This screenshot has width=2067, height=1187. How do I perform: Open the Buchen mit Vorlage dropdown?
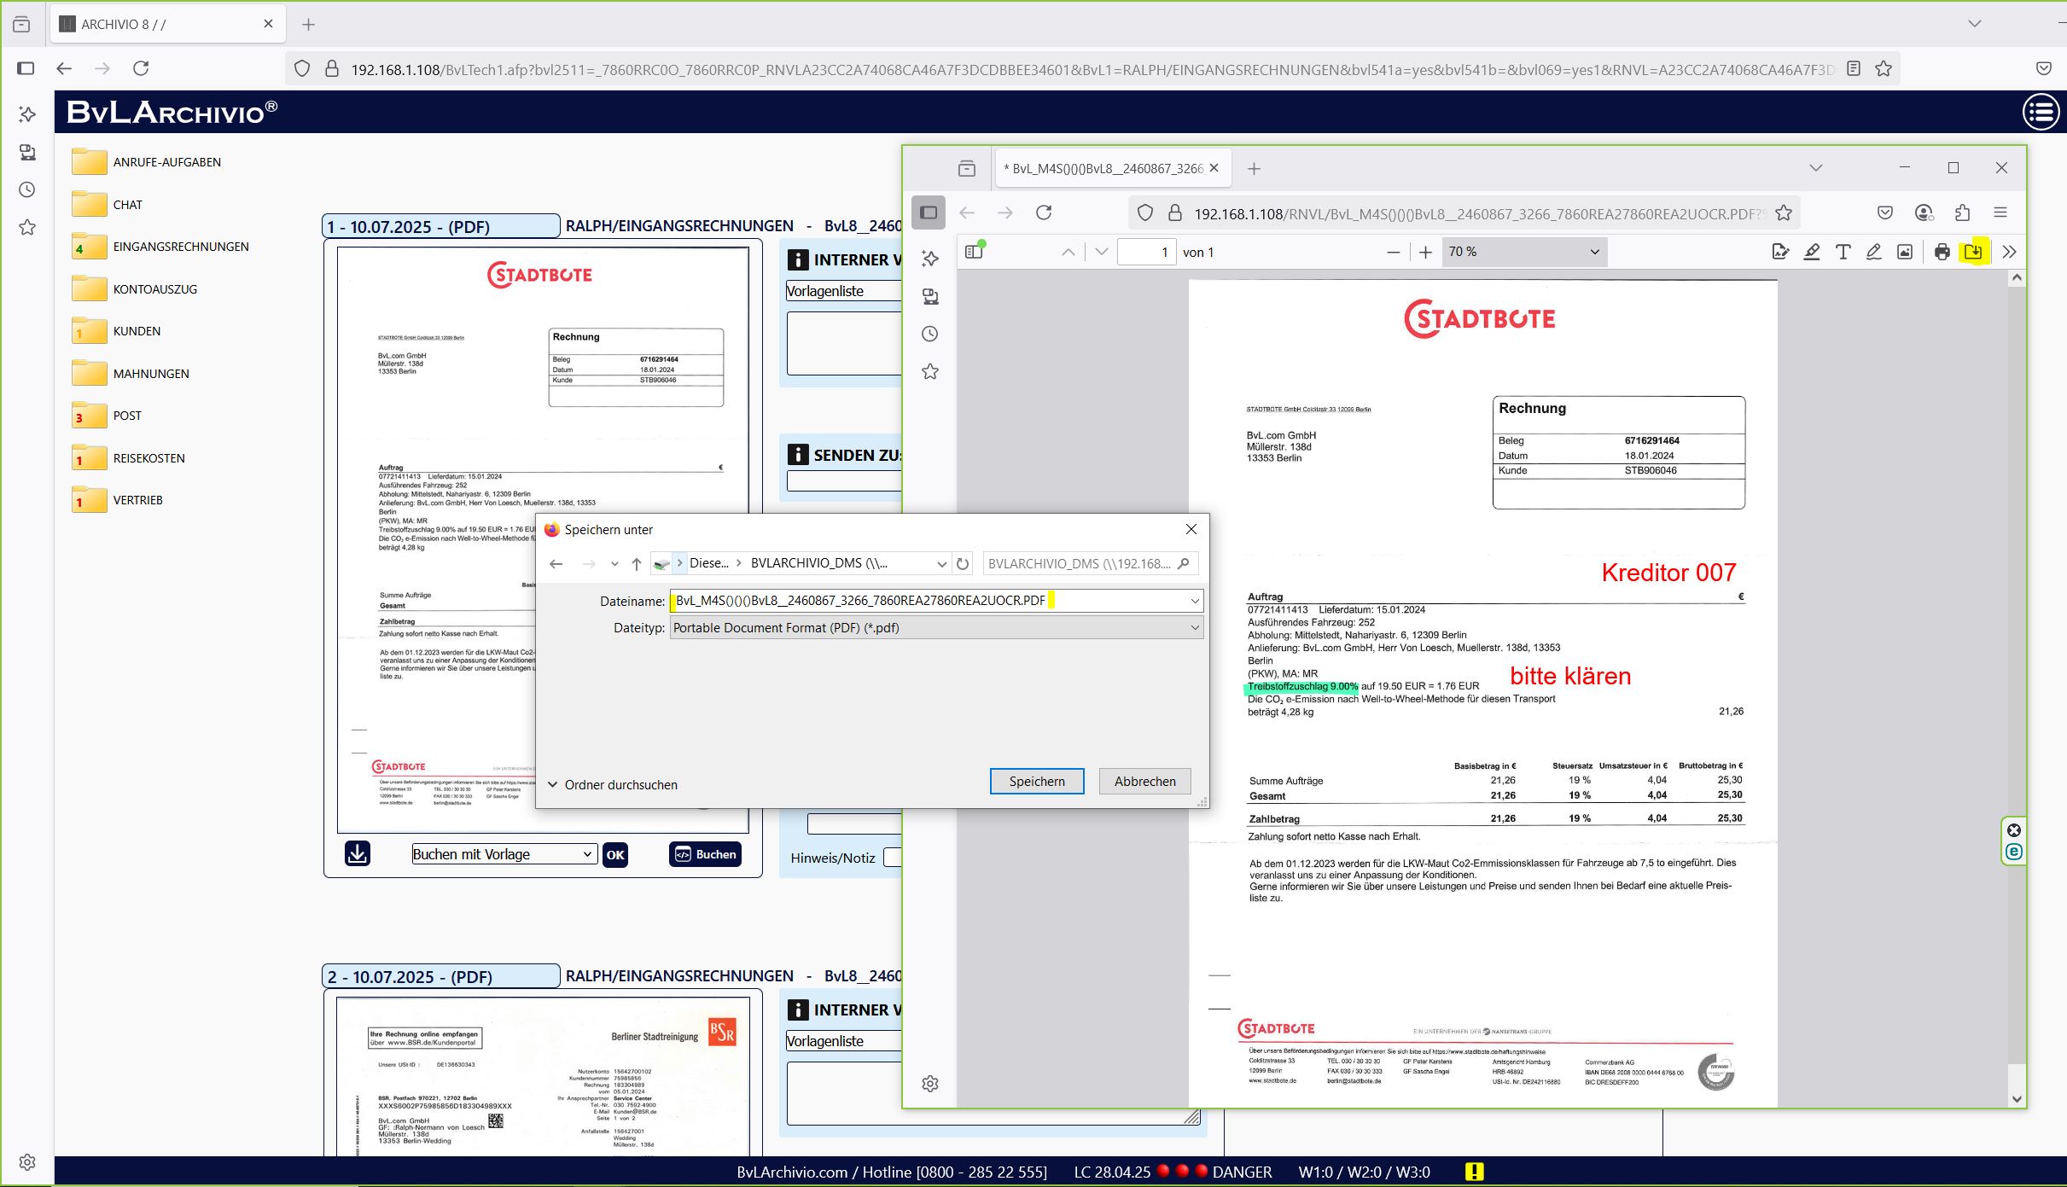504,854
